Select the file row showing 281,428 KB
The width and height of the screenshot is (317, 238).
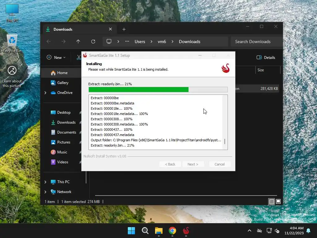pyautogui.click(x=257, y=89)
